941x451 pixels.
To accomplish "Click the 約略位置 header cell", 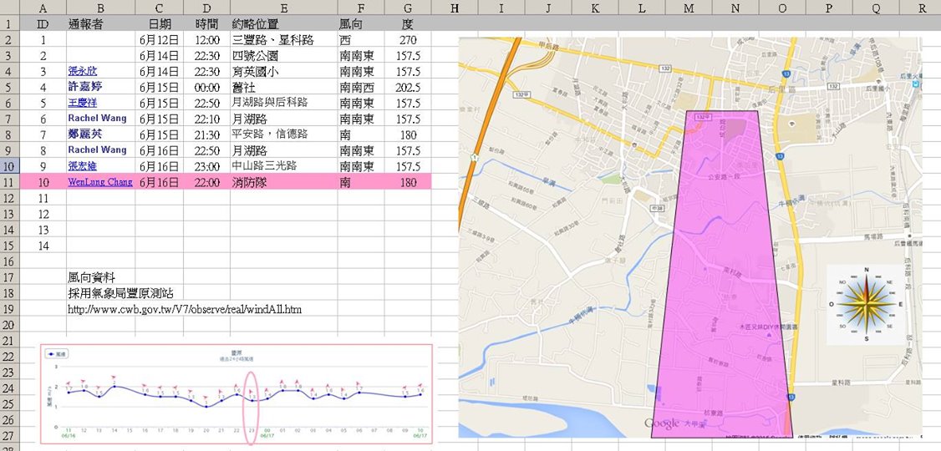I will click(284, 24).
